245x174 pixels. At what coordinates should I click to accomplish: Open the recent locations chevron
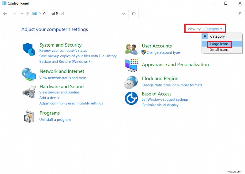click(x=22, y=14)
